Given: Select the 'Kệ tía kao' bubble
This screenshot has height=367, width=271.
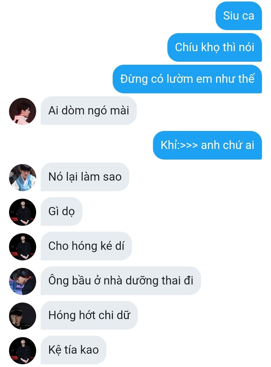Looking at the screenshot, I should tap(74, 350).
